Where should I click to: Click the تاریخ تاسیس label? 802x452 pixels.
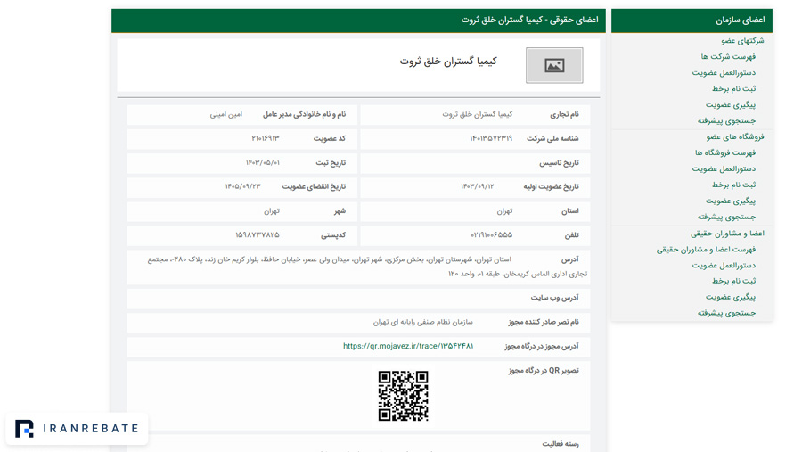[559, 163]
